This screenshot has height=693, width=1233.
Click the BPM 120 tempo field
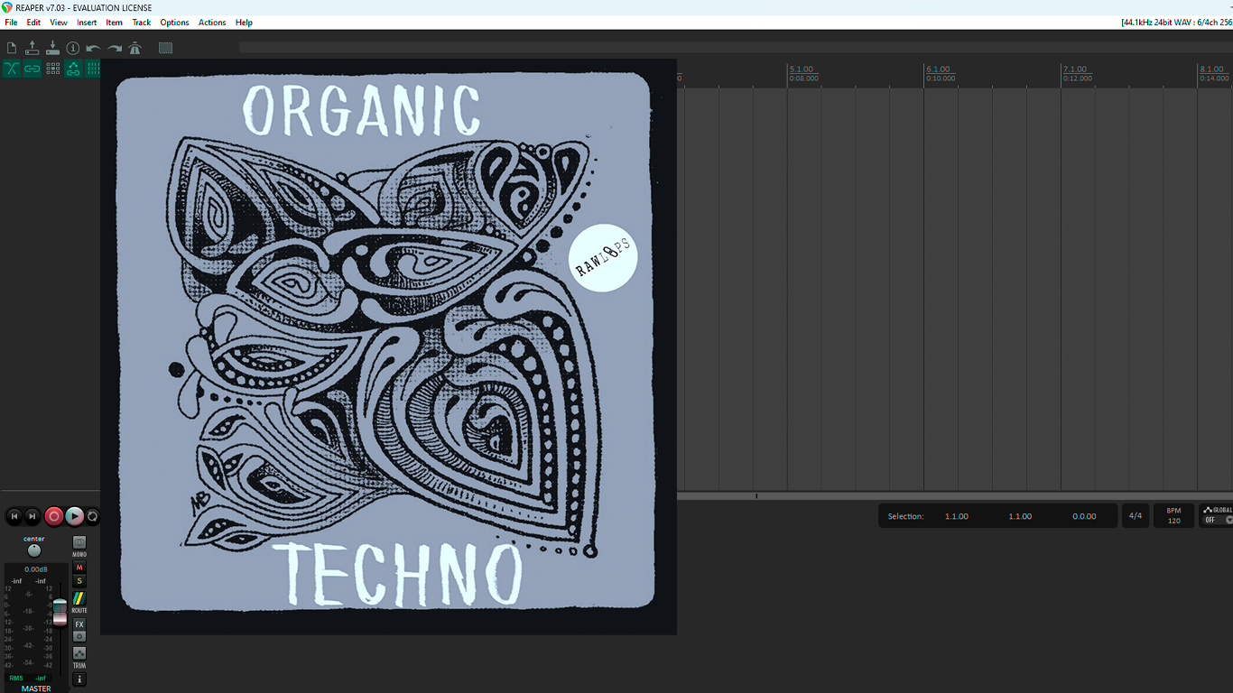click(x=1173, y=516)
